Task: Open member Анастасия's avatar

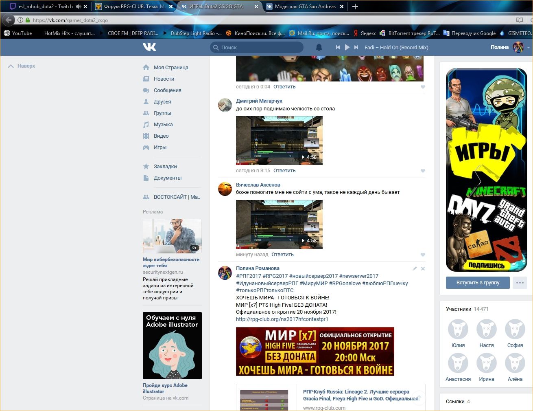Action: tap(458, 363)
